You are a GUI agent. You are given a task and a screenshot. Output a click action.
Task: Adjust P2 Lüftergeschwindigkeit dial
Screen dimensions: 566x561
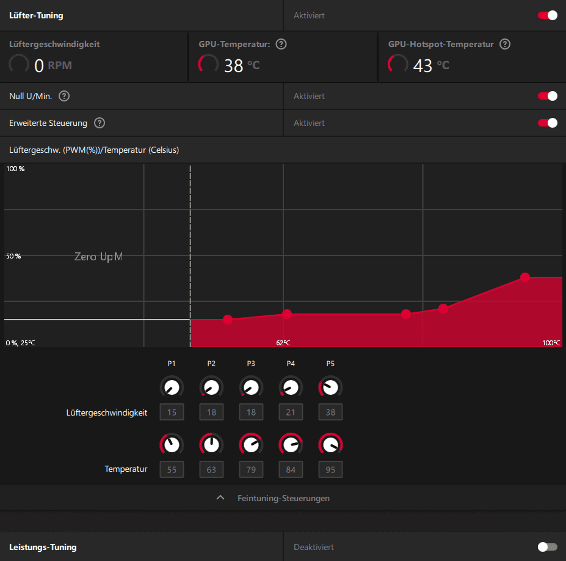point(211,387)
